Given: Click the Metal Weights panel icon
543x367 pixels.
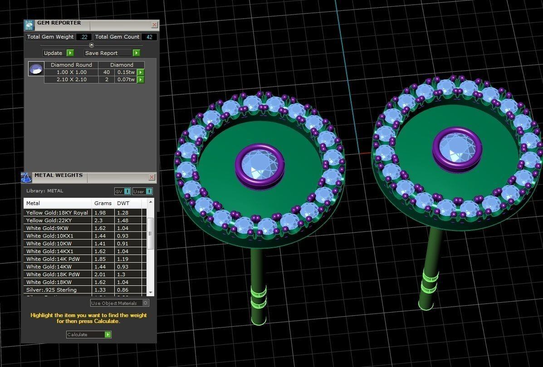Looking at the screenshot, I should 26,177.
